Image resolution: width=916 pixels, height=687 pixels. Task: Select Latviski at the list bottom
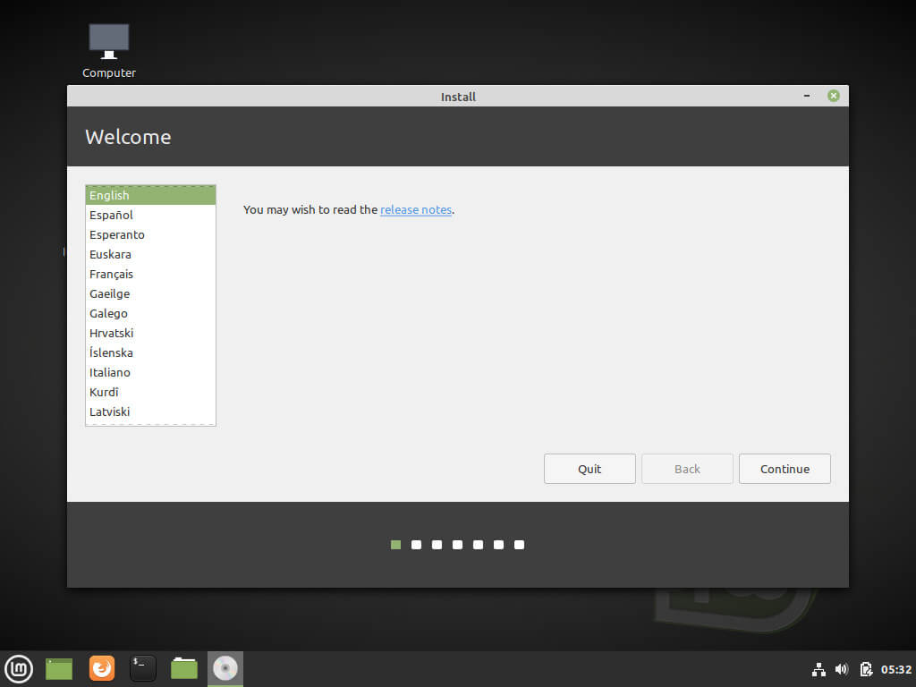point(110,411)
